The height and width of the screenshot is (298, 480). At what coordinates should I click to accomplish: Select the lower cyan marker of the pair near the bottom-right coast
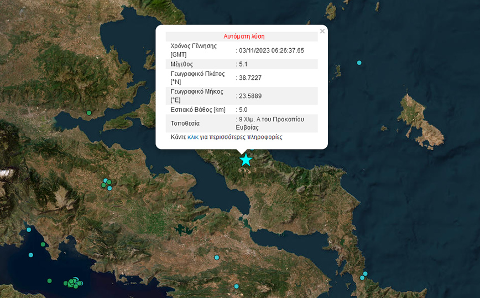(x=362, y=278)
